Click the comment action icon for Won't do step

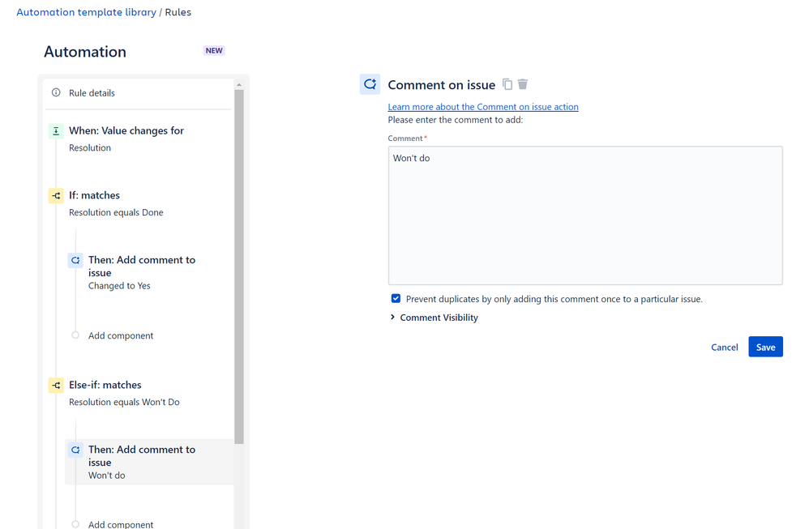click(x=75, y=450)
